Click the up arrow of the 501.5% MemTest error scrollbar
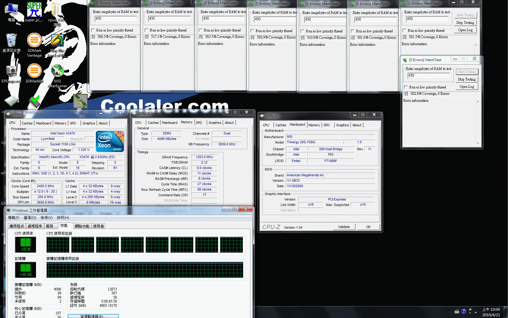The width and height of the screenshot is (508, 318). 476,45
